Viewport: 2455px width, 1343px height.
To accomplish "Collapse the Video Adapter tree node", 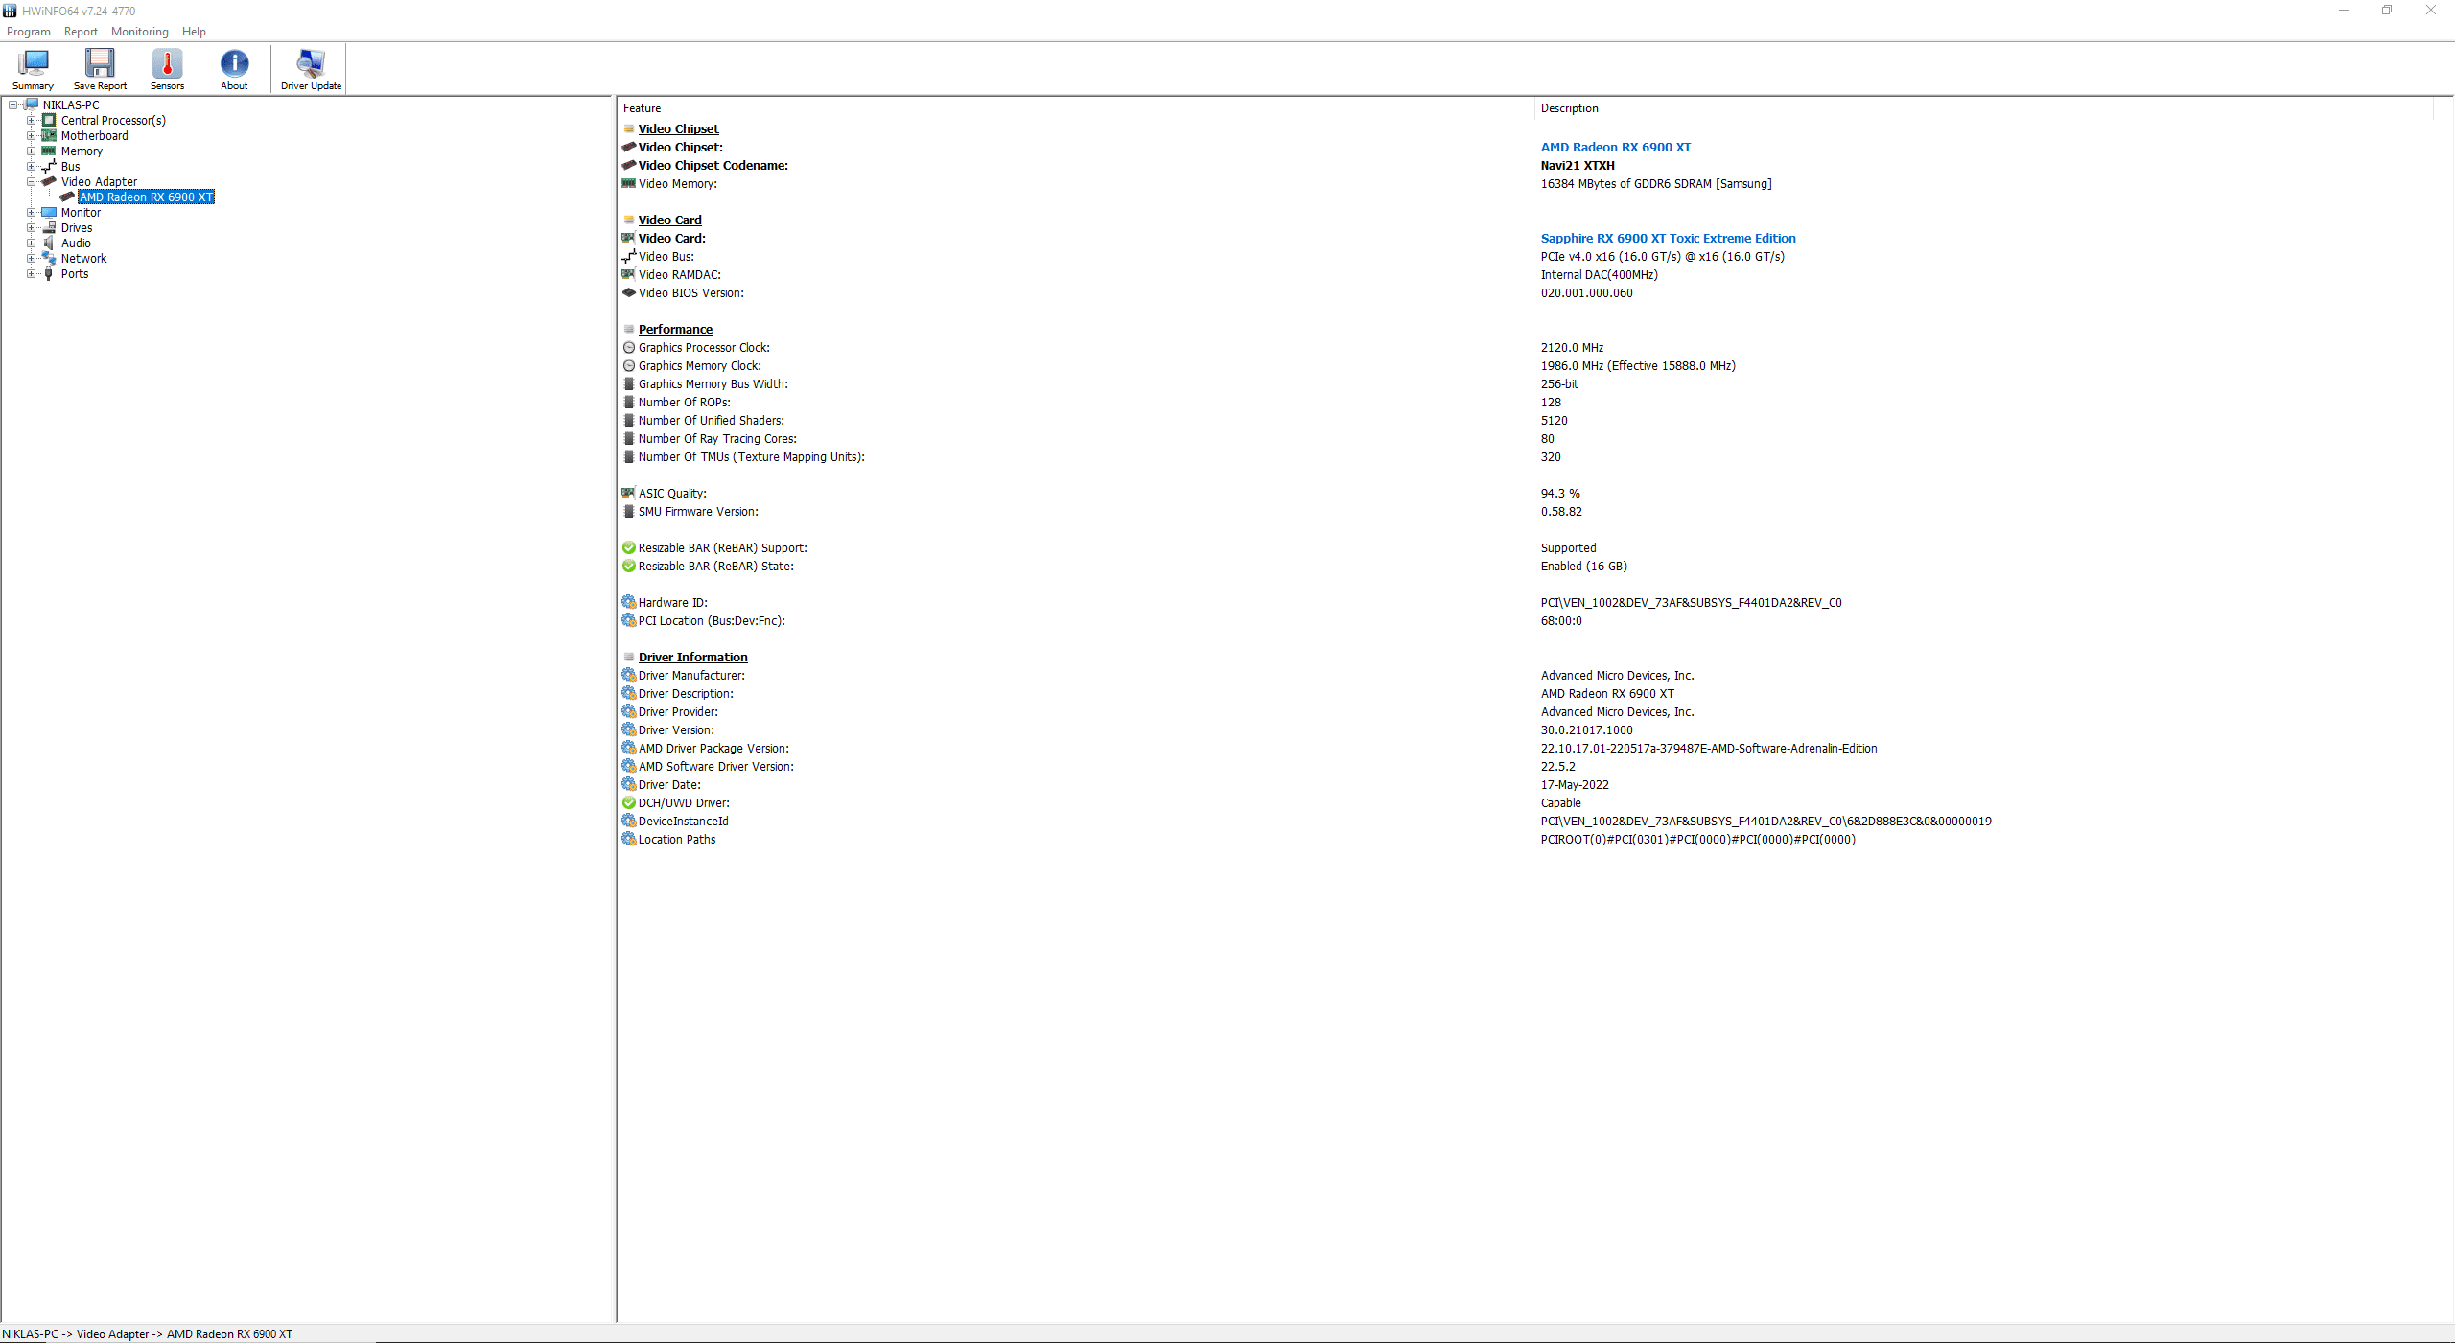I will tap(31, 181).
